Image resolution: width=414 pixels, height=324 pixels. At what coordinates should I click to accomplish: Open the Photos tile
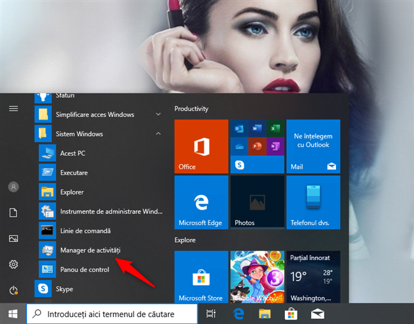tap(257, 203)
